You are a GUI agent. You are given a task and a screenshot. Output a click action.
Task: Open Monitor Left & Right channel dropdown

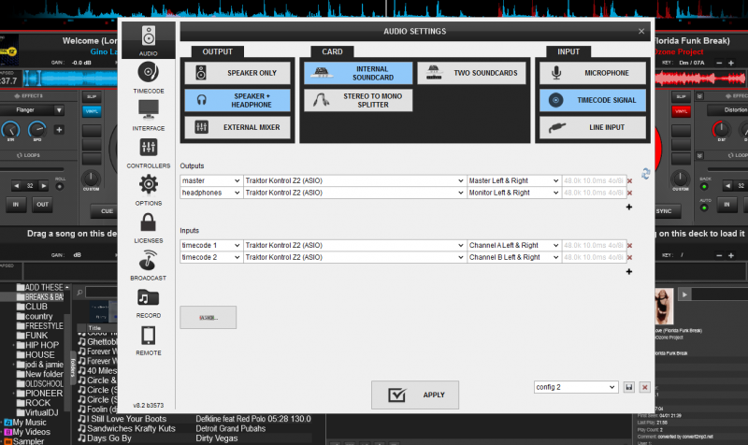[513, 193]
